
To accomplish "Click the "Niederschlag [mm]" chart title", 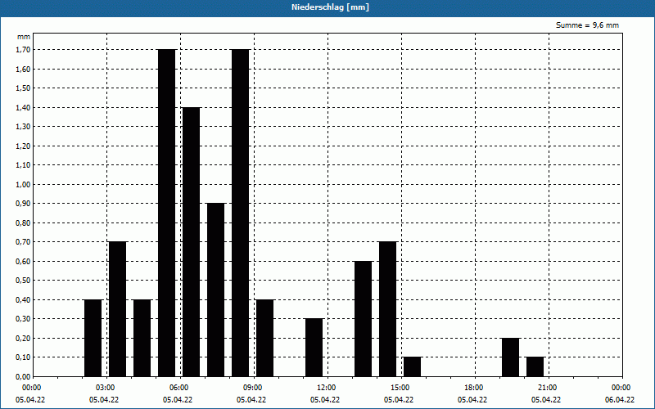I will click(x=330, y=7).
